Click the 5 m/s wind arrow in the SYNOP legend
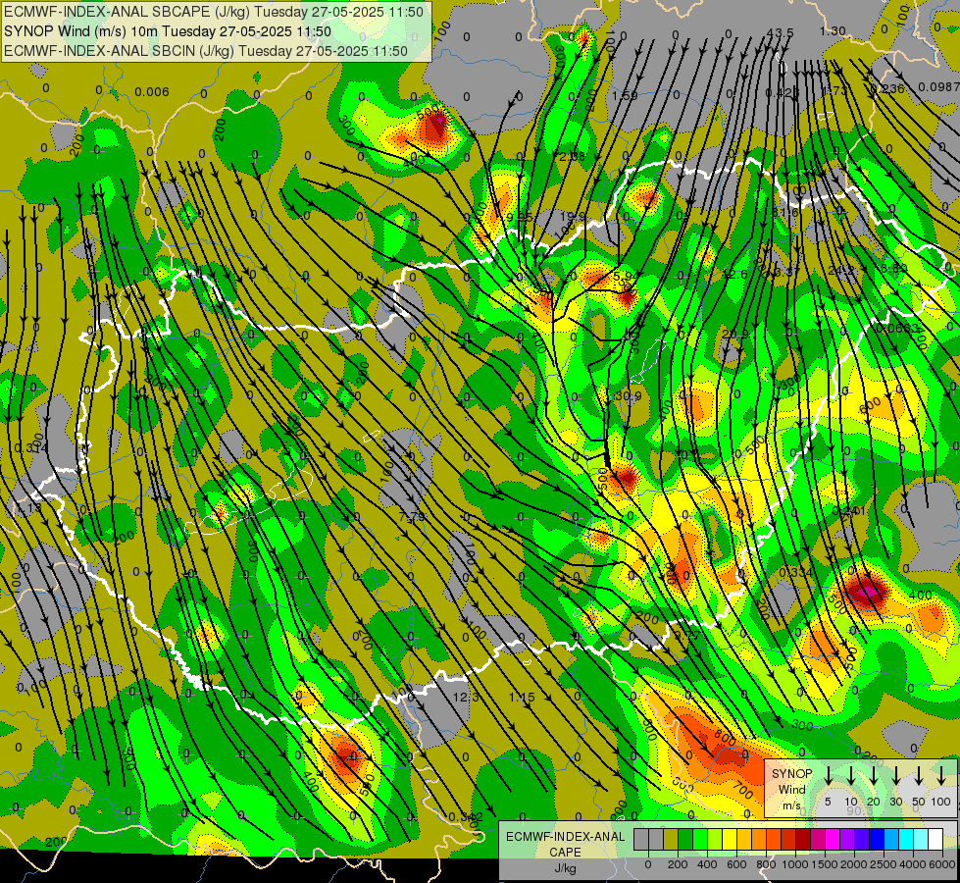The image size is (960, 883). click(x=828, y=775)
